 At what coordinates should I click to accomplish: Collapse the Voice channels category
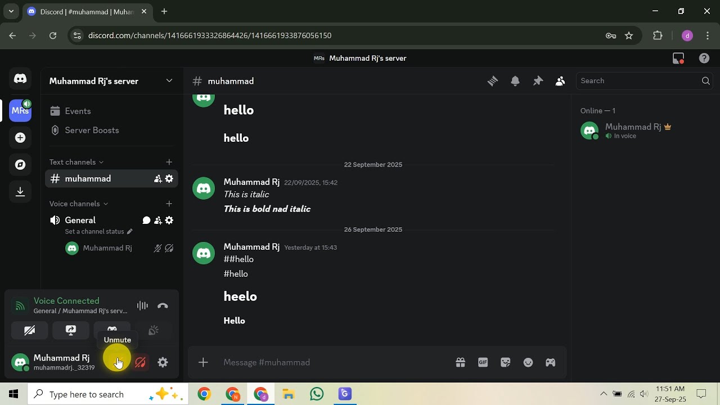[x=79, y=204]
